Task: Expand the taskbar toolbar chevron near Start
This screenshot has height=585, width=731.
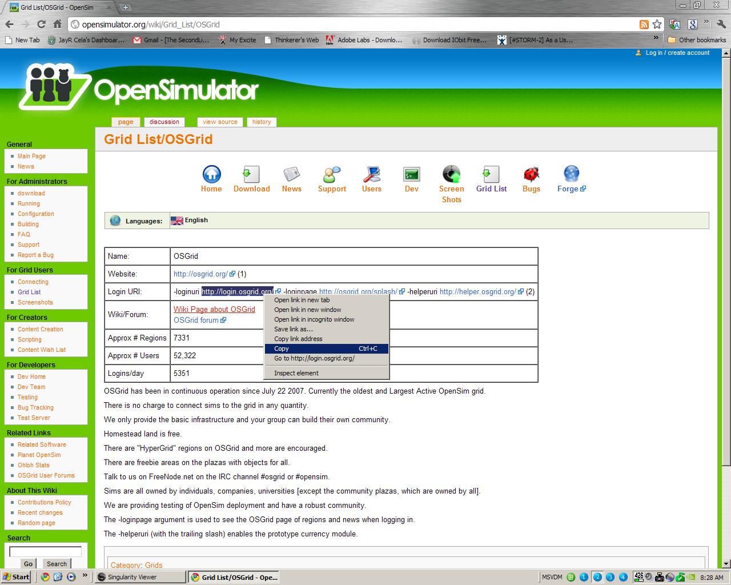Action: pos(84,576)
